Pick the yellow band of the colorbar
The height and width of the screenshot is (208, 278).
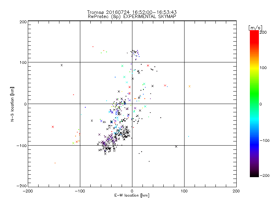click(254, 68)
